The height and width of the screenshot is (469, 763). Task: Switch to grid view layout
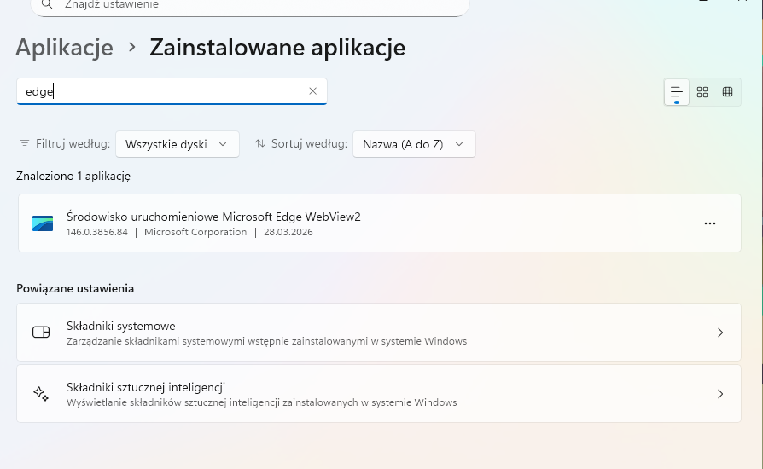[x=702, y=92]
